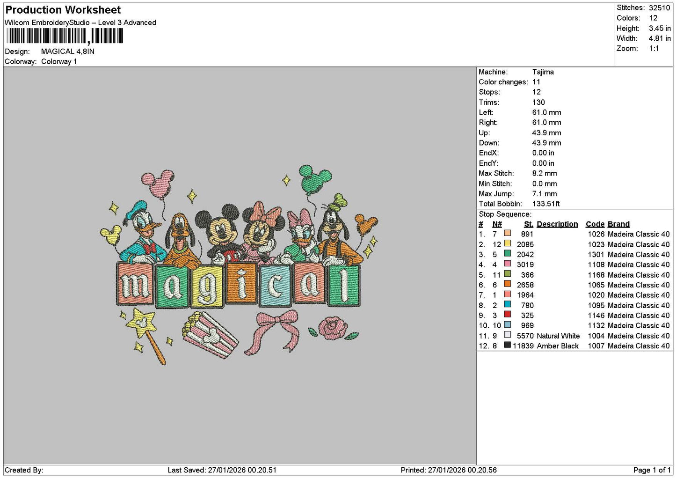Click the width value '4.81 in'

[x=660, y=38]
